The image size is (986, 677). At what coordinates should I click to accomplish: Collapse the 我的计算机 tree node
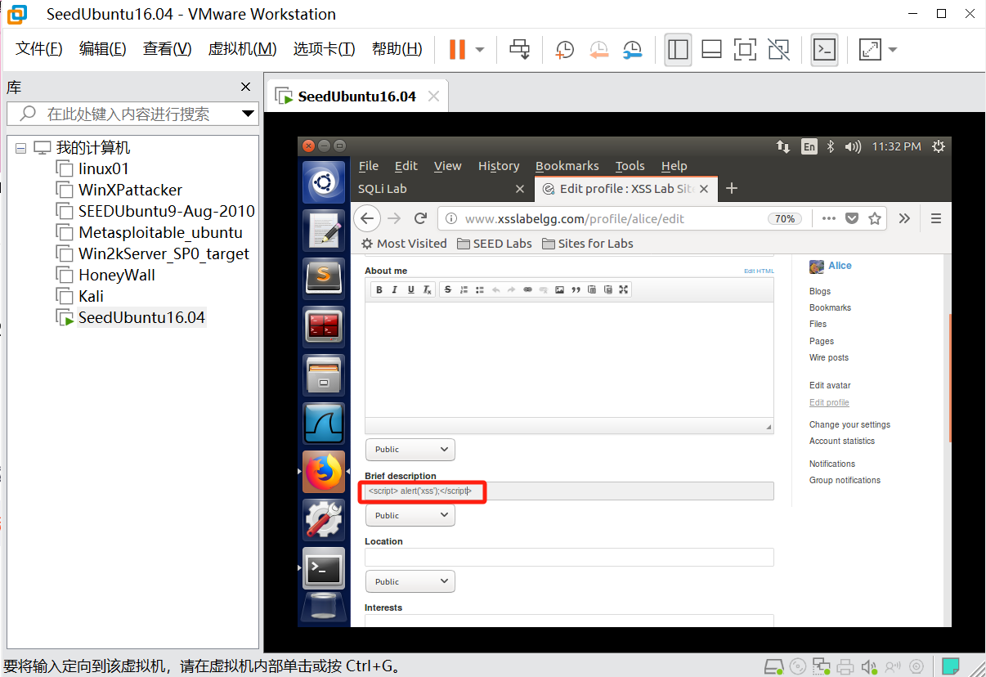pos(20,148)
